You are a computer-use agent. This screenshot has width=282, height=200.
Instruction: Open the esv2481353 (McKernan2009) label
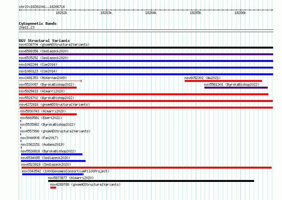43,78
